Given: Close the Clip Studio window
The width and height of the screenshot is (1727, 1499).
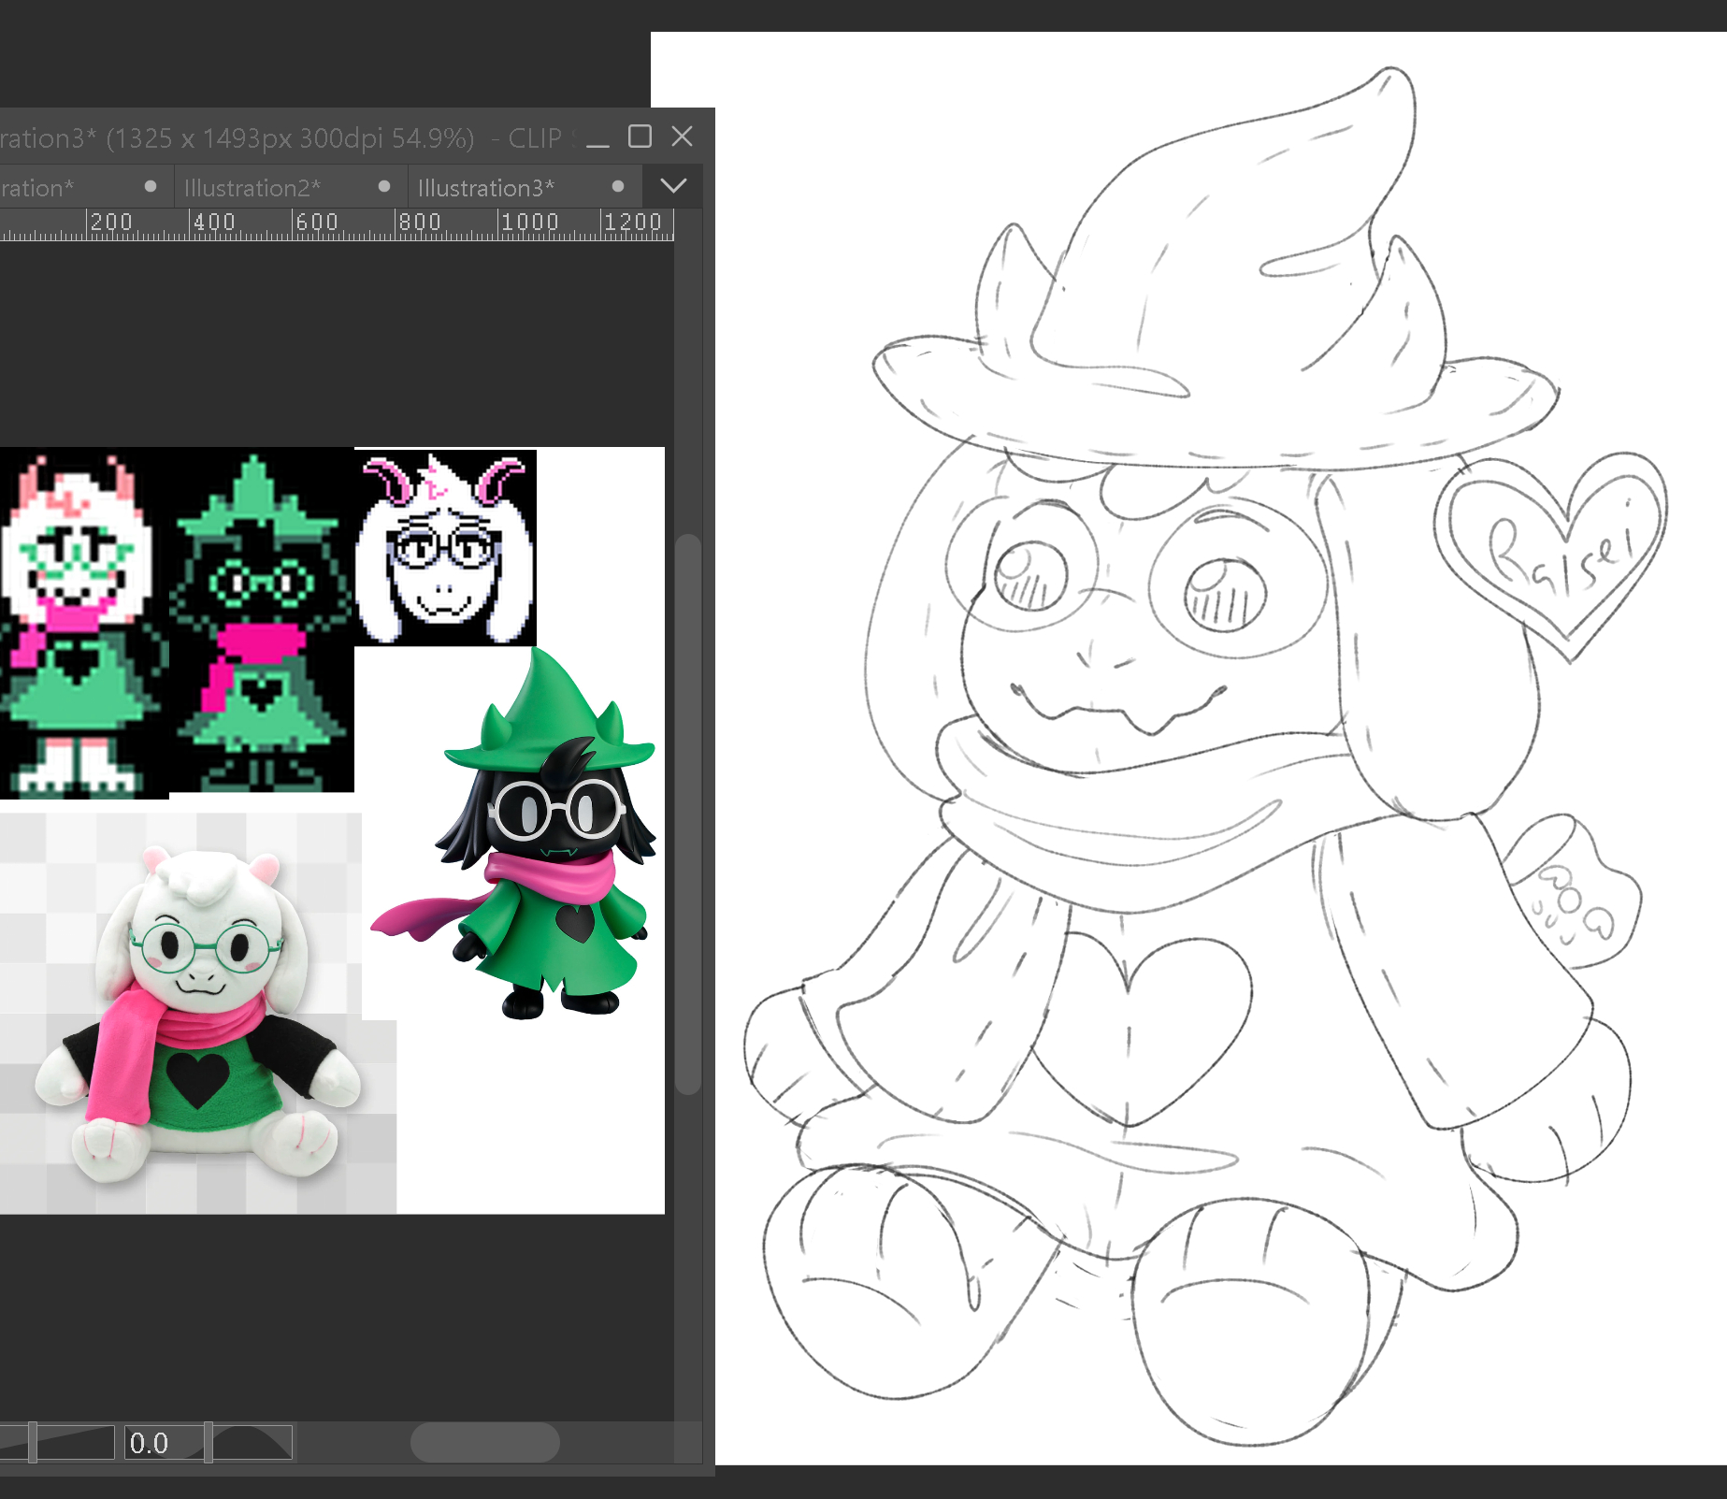Looking at the screenshot, I should pyautogui.click(x=683, y=137).
